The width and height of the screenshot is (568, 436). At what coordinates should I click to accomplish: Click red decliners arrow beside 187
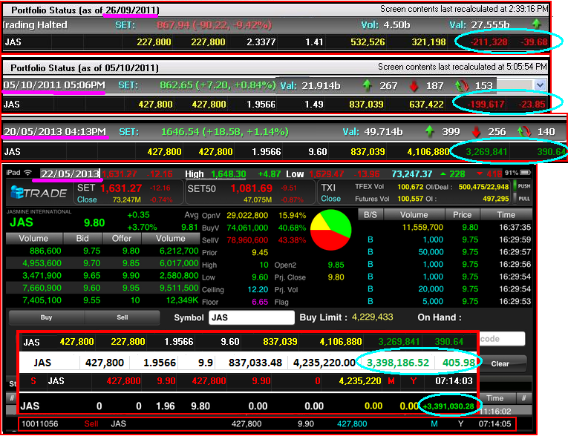pos(414,86)
